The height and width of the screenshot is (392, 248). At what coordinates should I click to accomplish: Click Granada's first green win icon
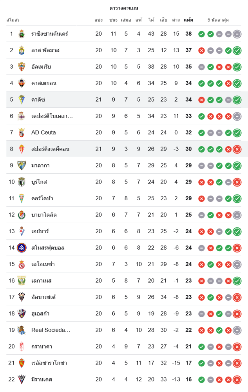[201, 347]
